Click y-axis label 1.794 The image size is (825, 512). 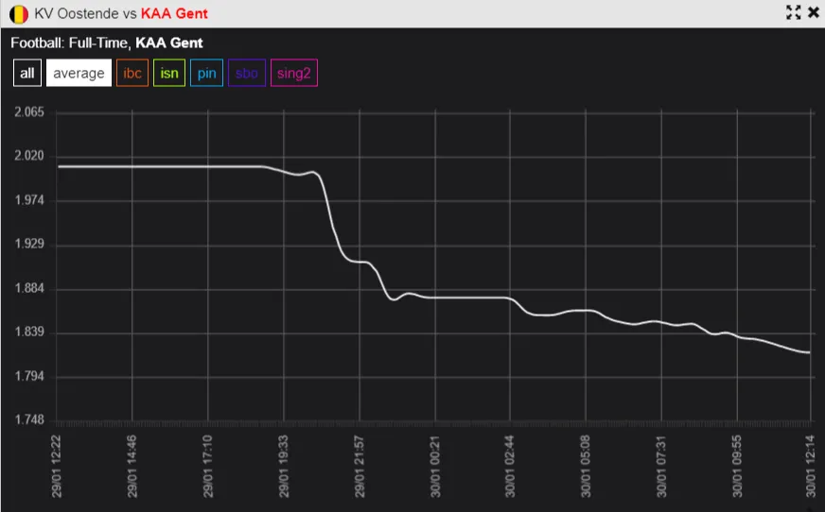click(x=29, y=377)
